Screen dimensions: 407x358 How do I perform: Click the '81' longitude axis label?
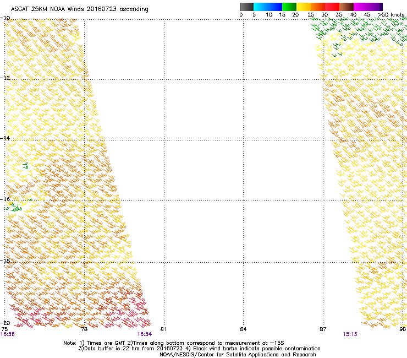coord(163,329)
